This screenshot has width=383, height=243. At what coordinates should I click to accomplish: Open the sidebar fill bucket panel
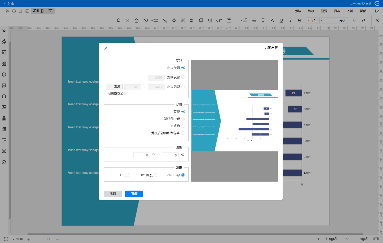[4, 42]
